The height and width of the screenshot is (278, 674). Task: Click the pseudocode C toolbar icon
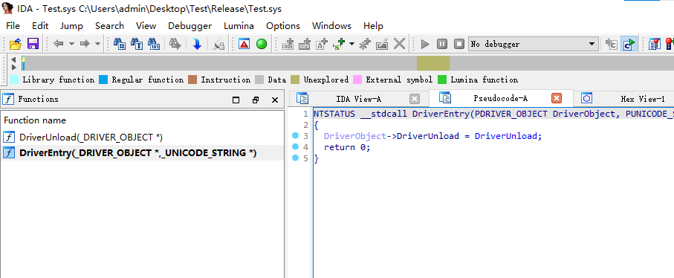point(612,44)
